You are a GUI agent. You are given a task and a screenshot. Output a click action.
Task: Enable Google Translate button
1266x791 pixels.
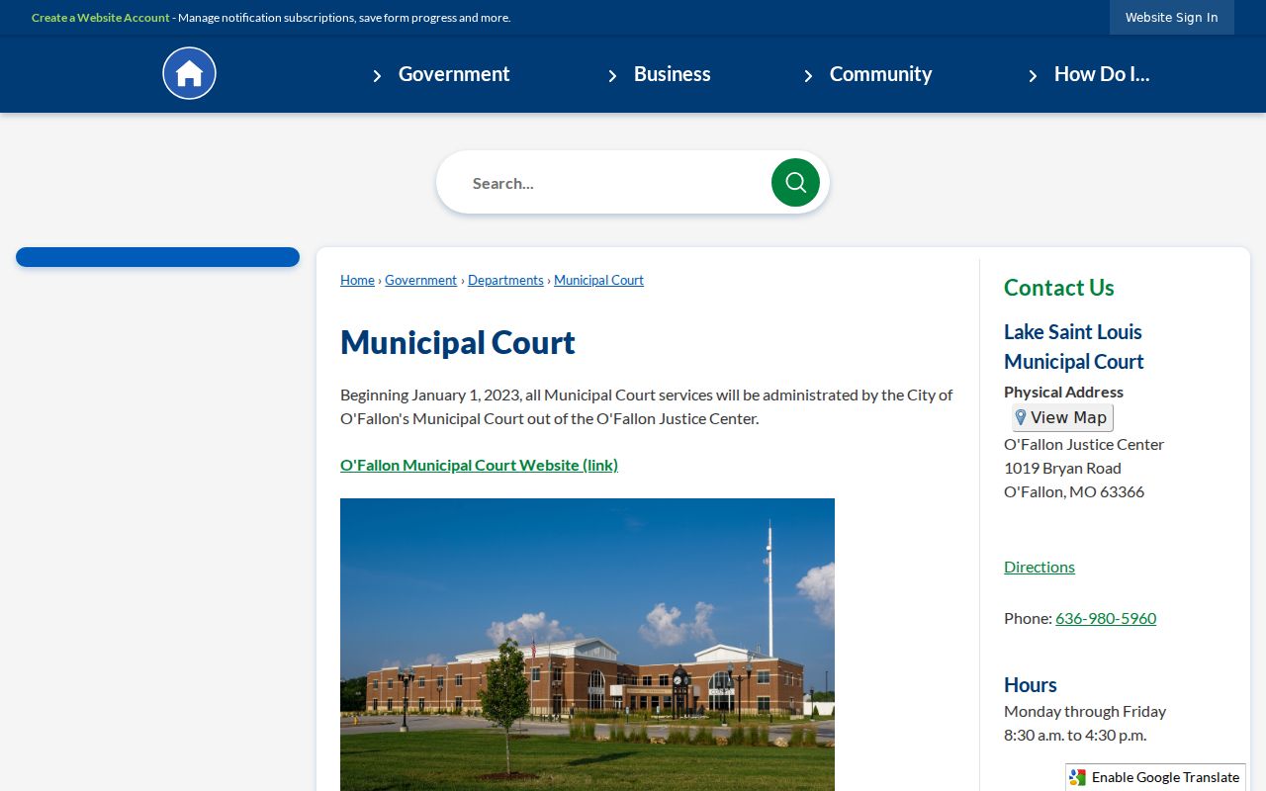point(1155,777)
